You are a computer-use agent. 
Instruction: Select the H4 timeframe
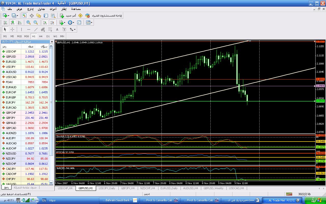(x=41, y=36)
